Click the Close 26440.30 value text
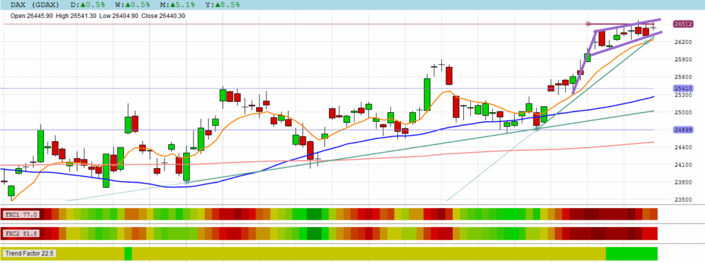The image size is (705, 263). click(x=163, y=16)
